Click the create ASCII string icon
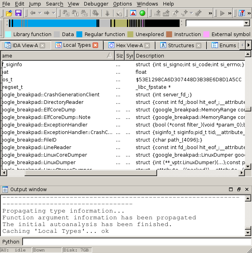This screenshot has height=253, width=252. pos(175,13)
